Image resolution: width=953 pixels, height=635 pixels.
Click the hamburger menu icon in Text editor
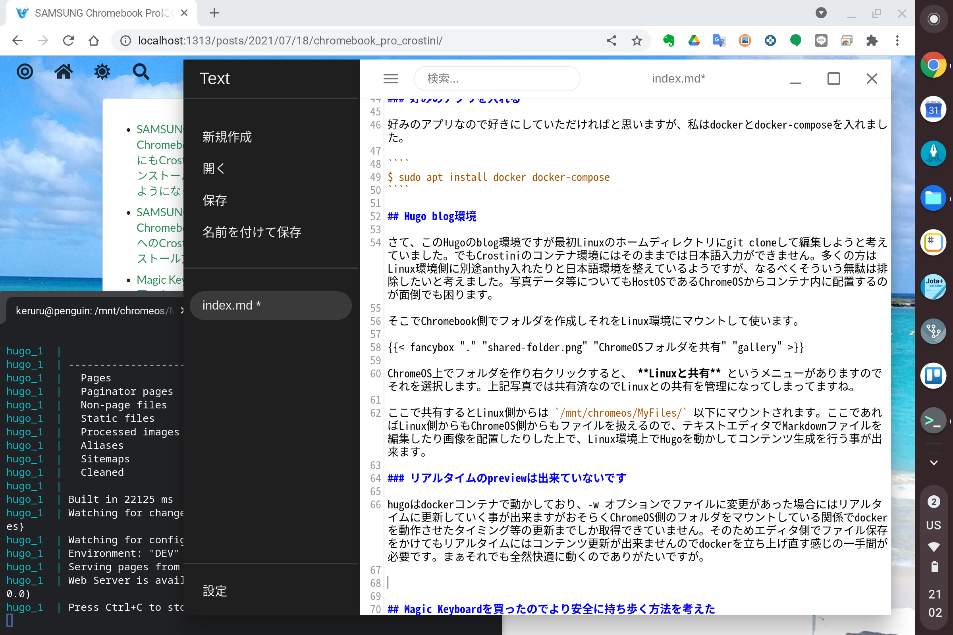(391, 79)
